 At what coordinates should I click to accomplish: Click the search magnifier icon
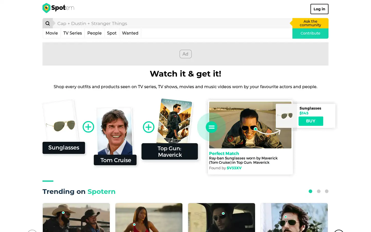(48, 23)
